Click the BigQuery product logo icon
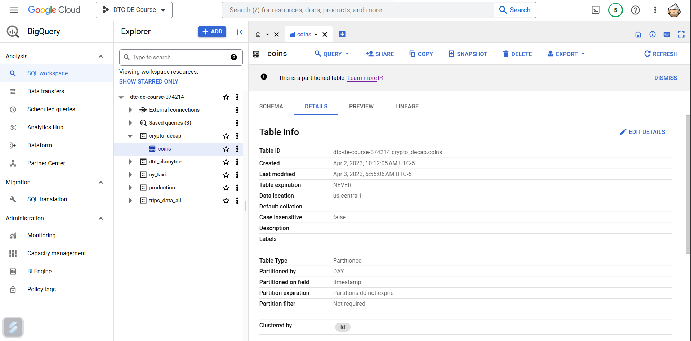 [x=13, y=32]
